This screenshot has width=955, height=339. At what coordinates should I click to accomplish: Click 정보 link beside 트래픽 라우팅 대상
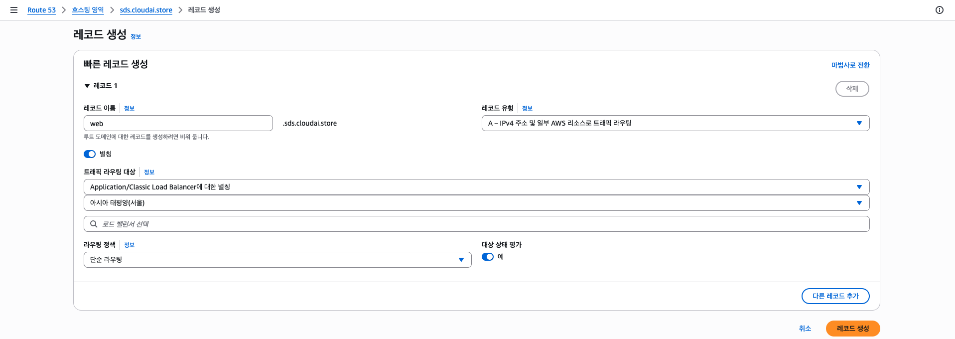tap(149, 172)
